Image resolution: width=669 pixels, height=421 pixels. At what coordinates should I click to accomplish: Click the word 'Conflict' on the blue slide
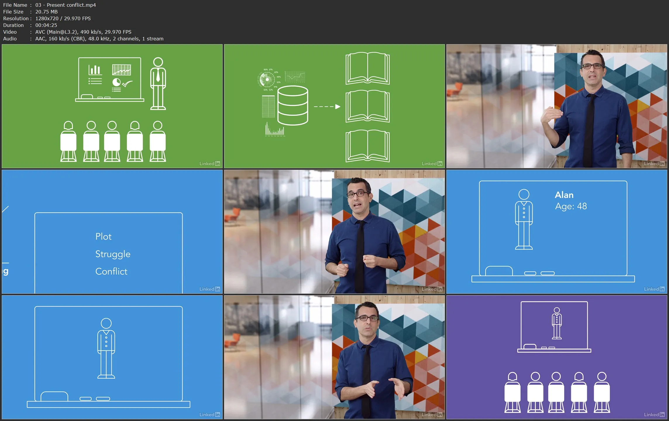click(x=111, y=271)
